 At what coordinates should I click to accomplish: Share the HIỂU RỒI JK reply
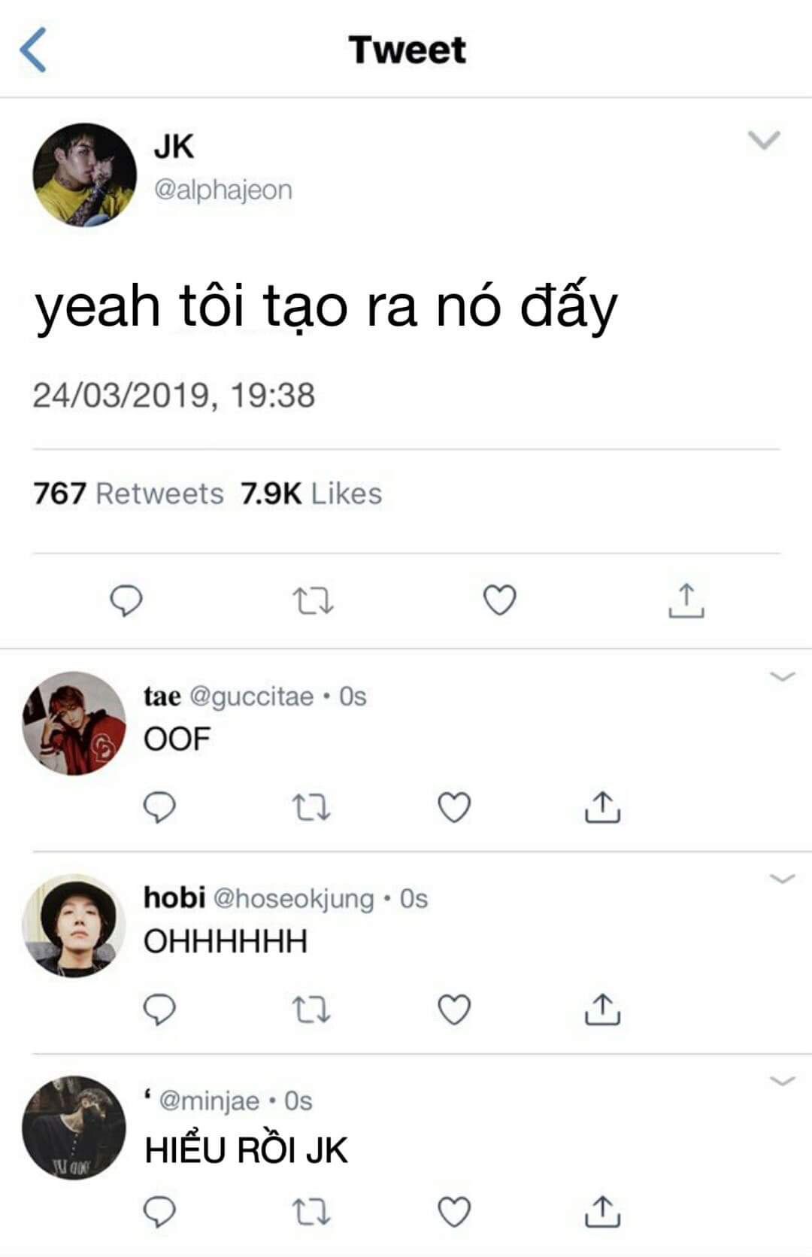pos(602,1210)
